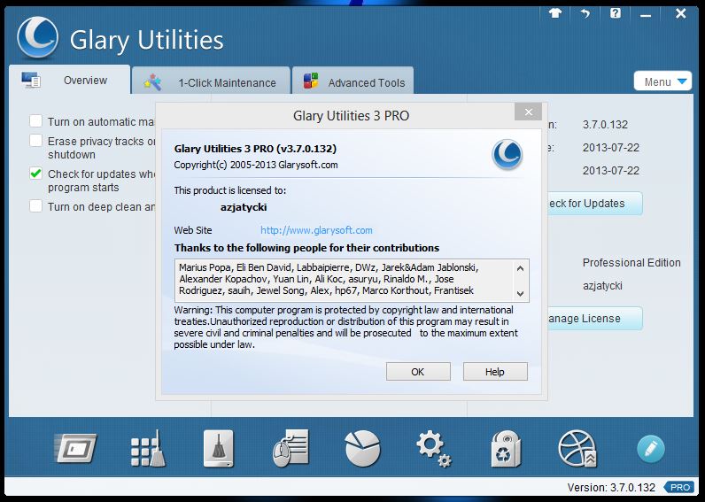Enable 'Turn on automatic maintenance' checkbox
This screenshot has height=502, width=705.
36,121
